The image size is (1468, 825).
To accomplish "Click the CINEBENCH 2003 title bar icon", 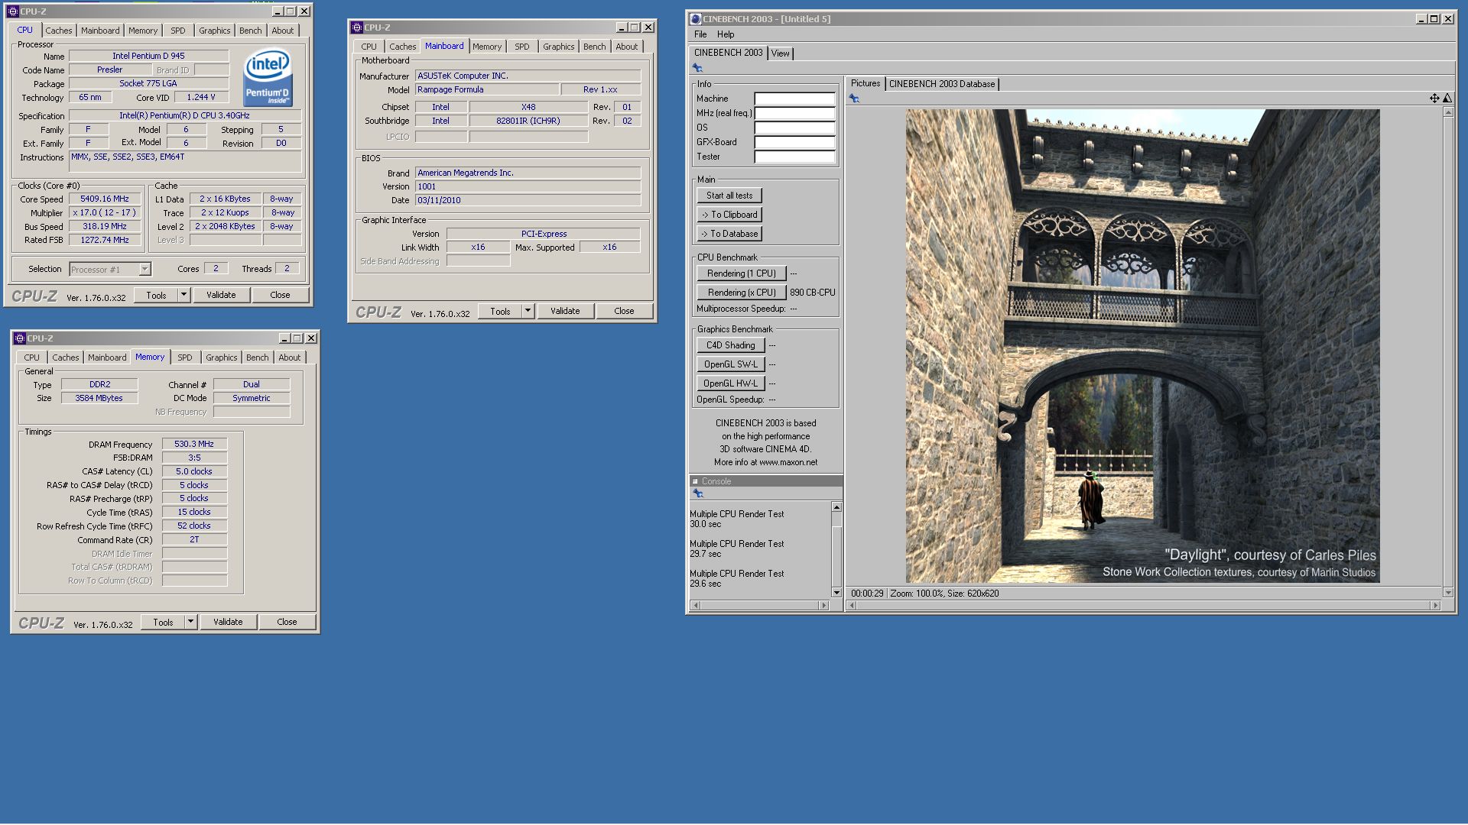I will [695, 19].
